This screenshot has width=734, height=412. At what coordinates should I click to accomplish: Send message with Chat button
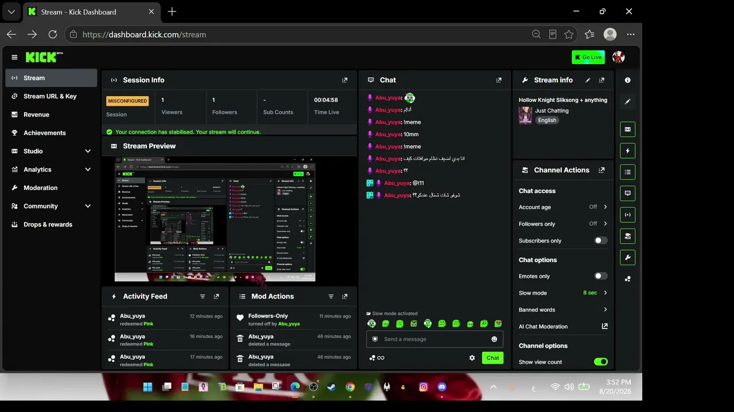[x=493, y=358]
